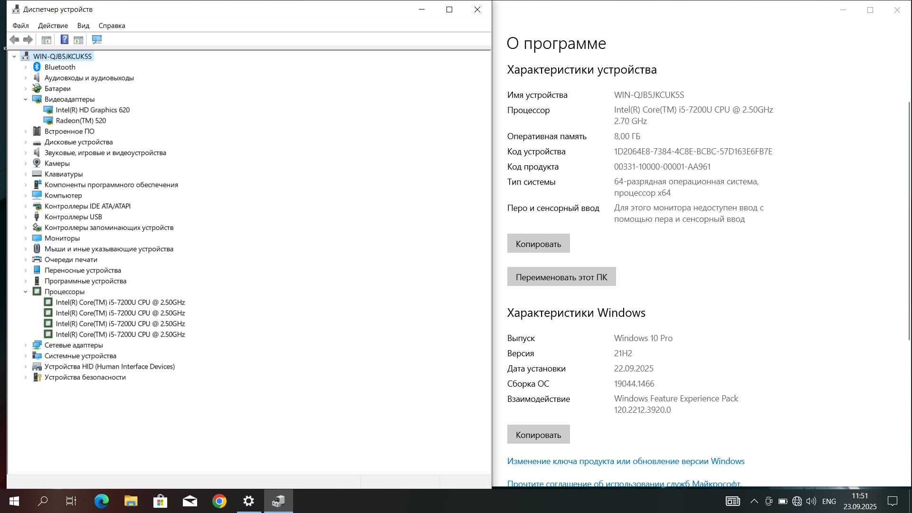This screenshot has height=513, width=912.
Task: Click the Батареи category icon
Action: point(37,88)
